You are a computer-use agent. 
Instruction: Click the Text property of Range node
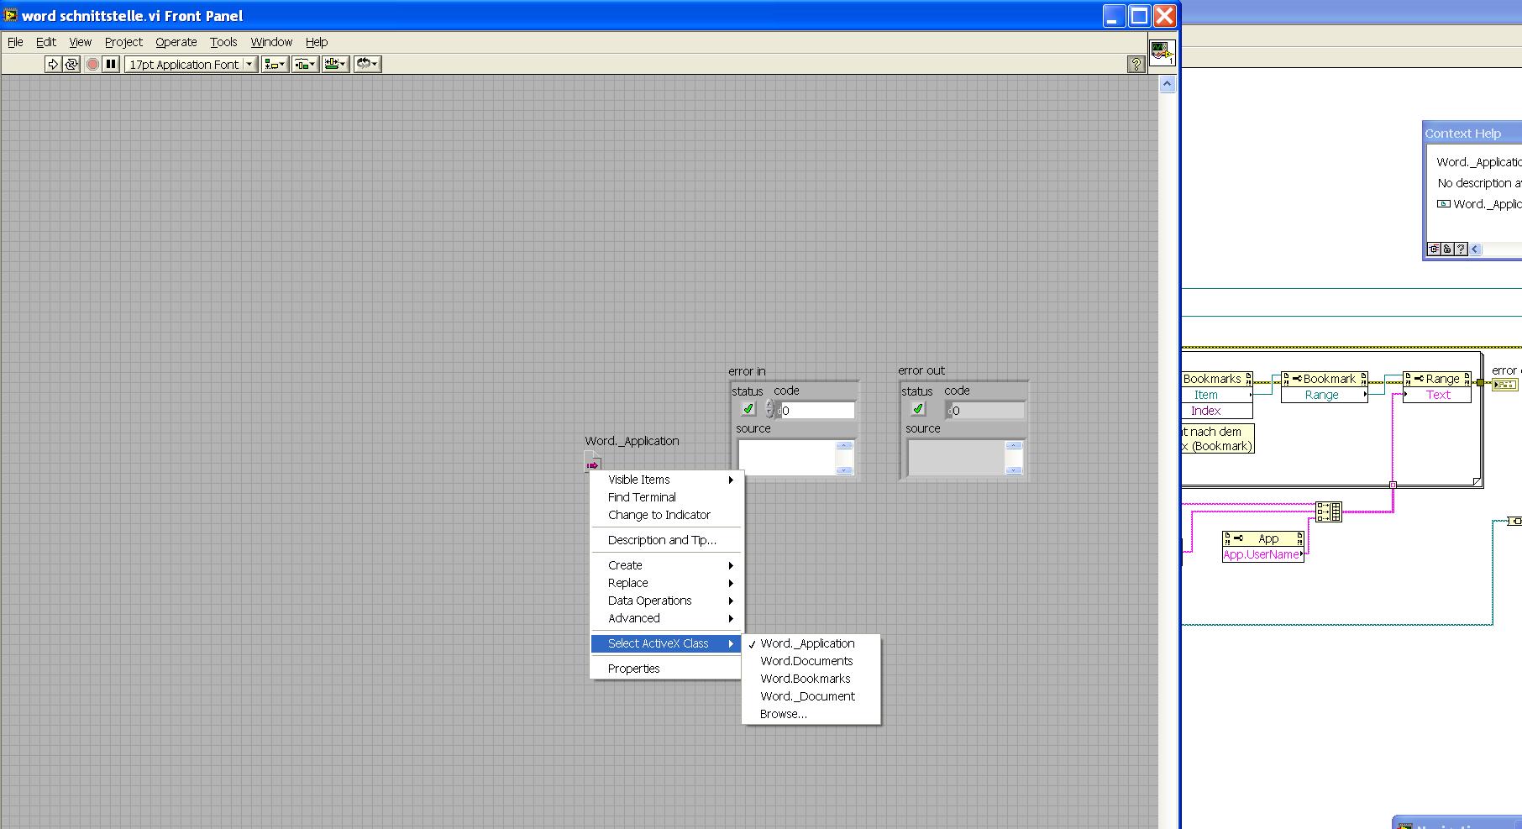(x=1437, y=395)
